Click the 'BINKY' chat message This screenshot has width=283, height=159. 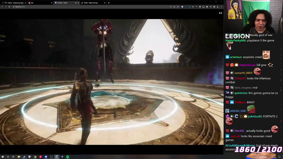[x=251, y=102]
